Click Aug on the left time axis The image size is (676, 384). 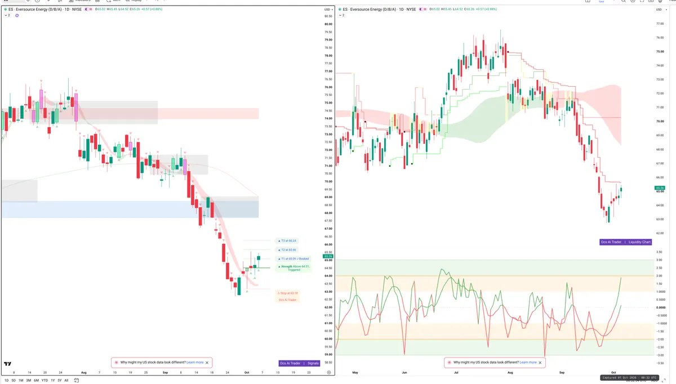(83, 373)
